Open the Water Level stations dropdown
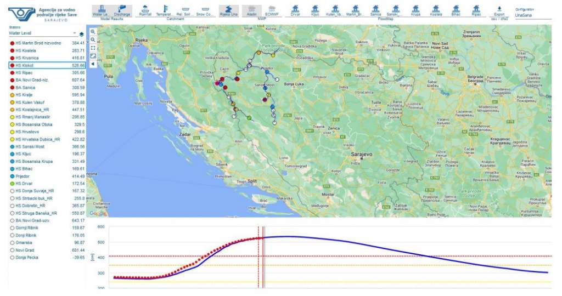The width and height of the screenshot is (562, 296). 43,33
